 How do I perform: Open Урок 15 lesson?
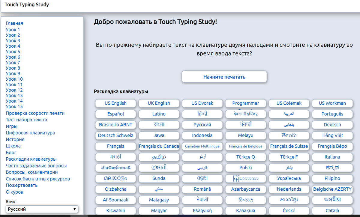(x=14, y=106)
